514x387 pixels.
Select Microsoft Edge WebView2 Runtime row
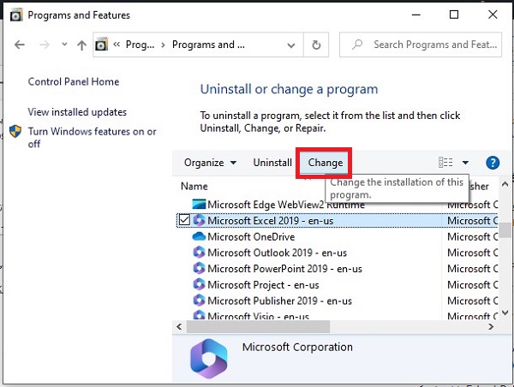(286, 205)
